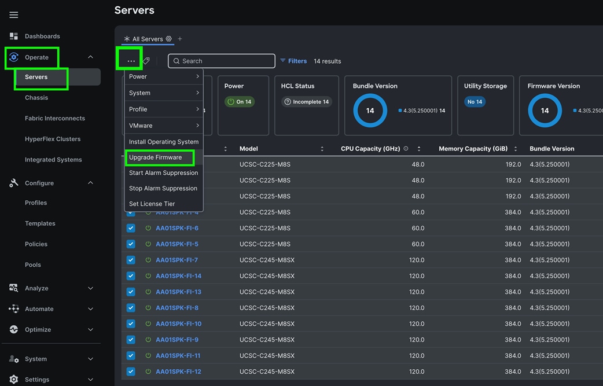This screenshot has width=603, height=386.
Task: Uncheck the AA01SPK-FI-6 row checkbox
Action: coord(131,228)
